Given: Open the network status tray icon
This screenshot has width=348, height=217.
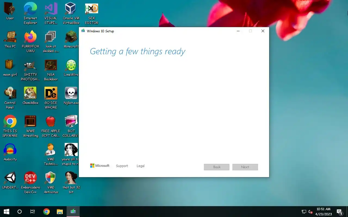Looking at the screenshot, I should [x=304, y=212].
